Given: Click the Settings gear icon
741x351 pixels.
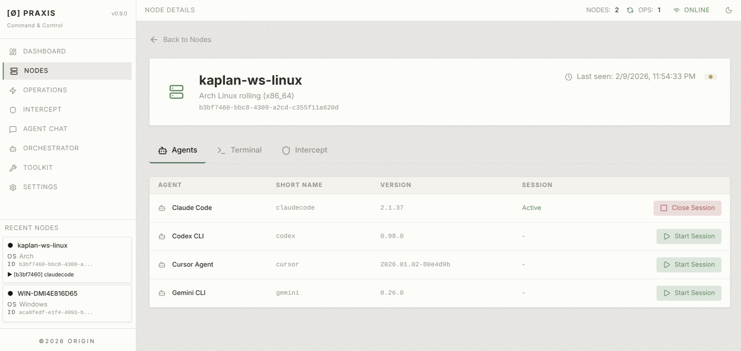Looking at the screenshot, I should pyautogui.click(x=13, y=187).
